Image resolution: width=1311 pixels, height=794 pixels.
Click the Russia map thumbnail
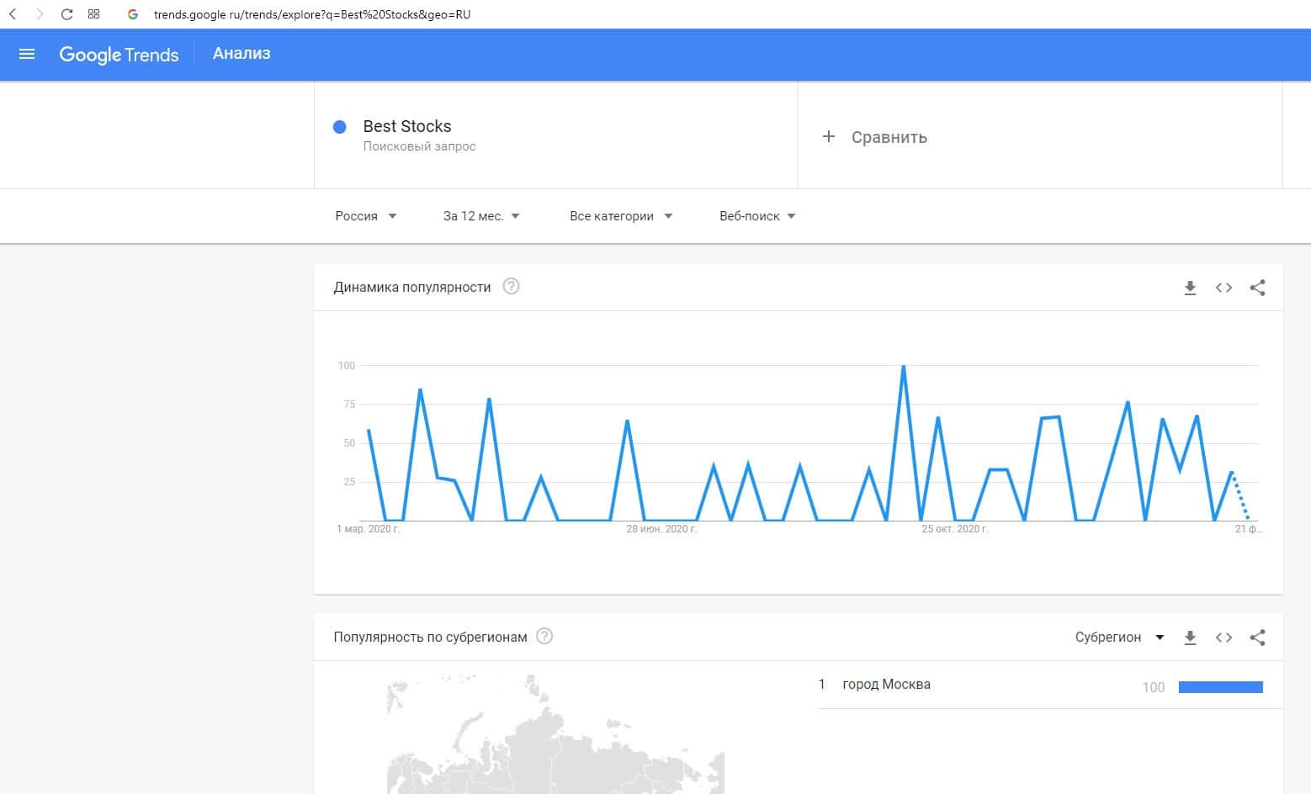pyautogui.click(x=555, y=733)
